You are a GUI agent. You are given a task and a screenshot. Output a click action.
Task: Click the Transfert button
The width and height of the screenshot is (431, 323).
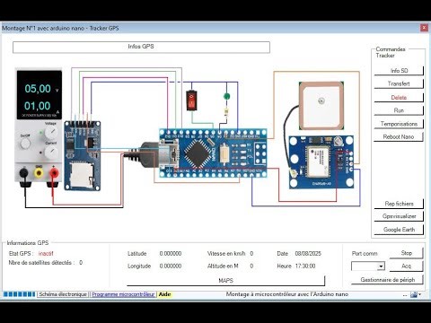399,83
